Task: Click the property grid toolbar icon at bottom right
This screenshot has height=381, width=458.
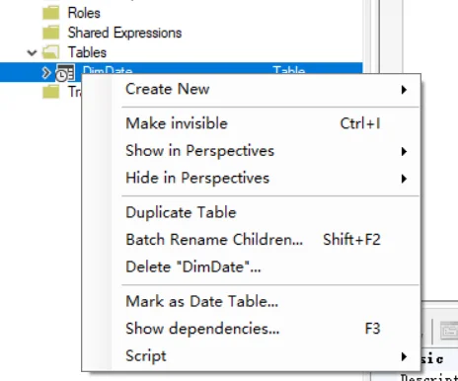Action: coord(449,331)
